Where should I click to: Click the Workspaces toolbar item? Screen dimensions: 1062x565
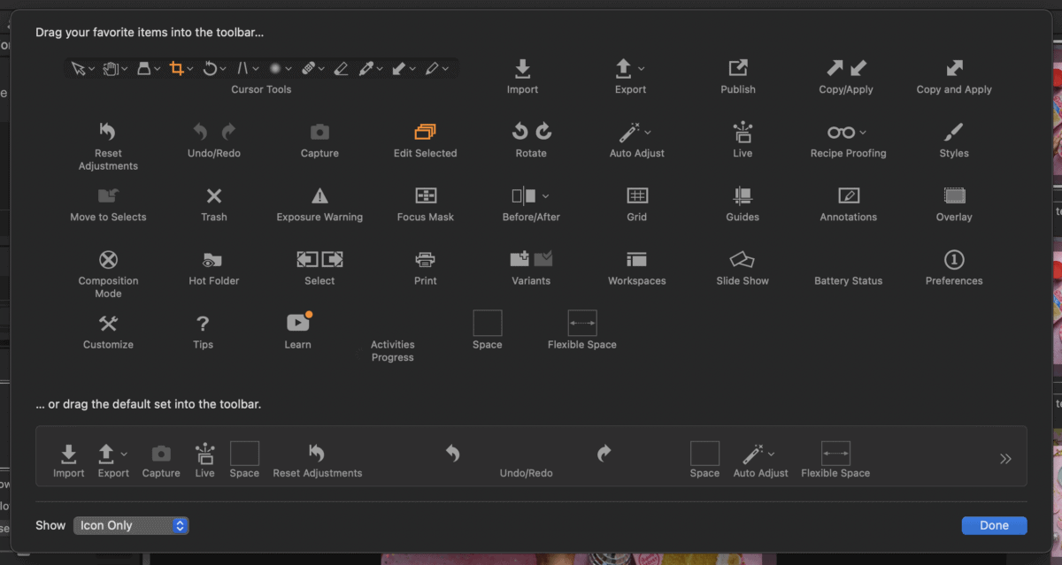pos(636,260)
